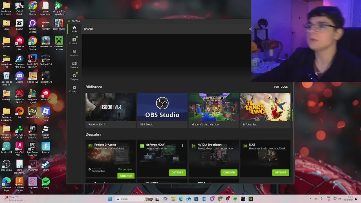
Task: Open Spotify from the taskbar
Action: coord(235,199)
